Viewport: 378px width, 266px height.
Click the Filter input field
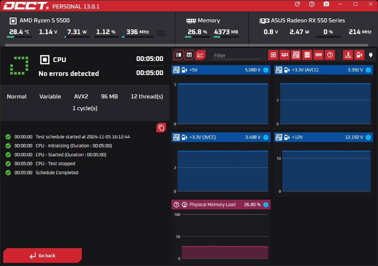coord(237,55)
